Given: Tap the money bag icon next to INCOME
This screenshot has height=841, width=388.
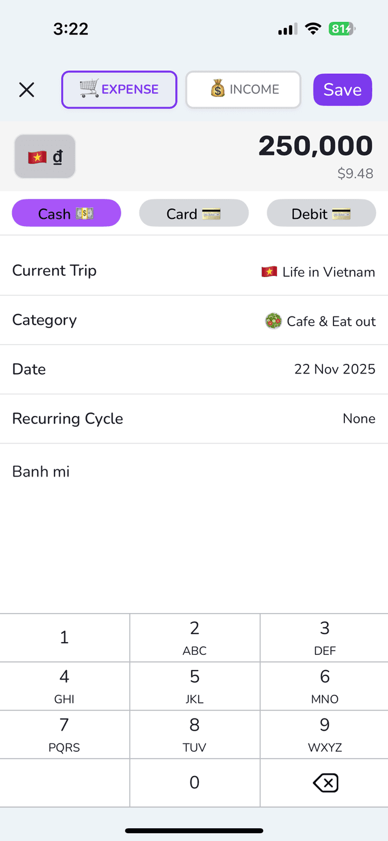Looking at the screenshot, I should pyautogui.click(x=216, y=89).
